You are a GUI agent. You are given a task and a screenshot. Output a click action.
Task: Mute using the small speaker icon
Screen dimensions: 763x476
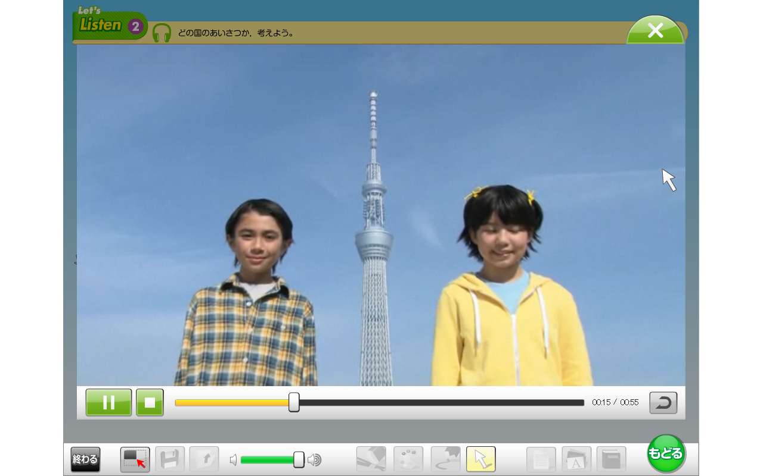point(233,460)
